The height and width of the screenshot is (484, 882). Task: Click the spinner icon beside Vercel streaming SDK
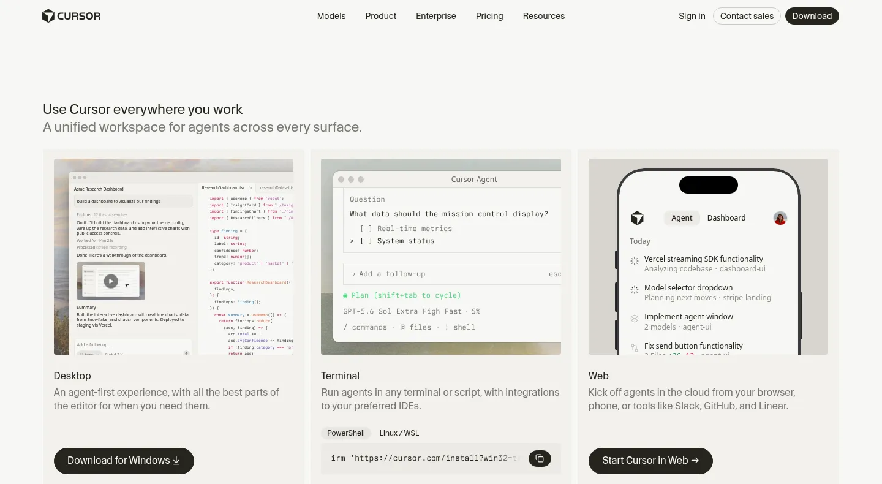[x=635, y=261]
